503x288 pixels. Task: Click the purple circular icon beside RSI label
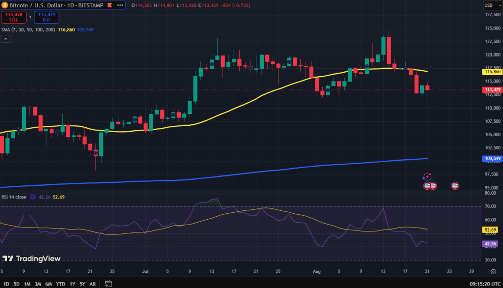[x=33, y=197]
